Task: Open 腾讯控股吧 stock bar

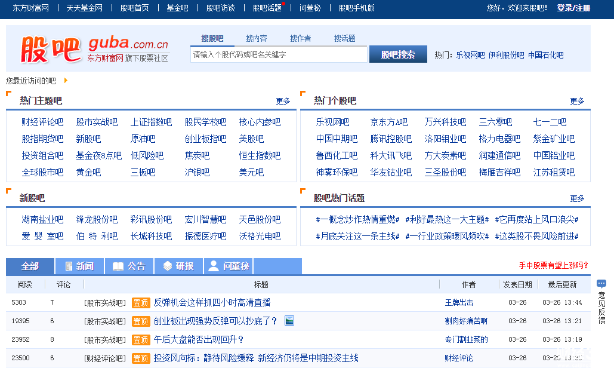Action: [x=391, y=139]
